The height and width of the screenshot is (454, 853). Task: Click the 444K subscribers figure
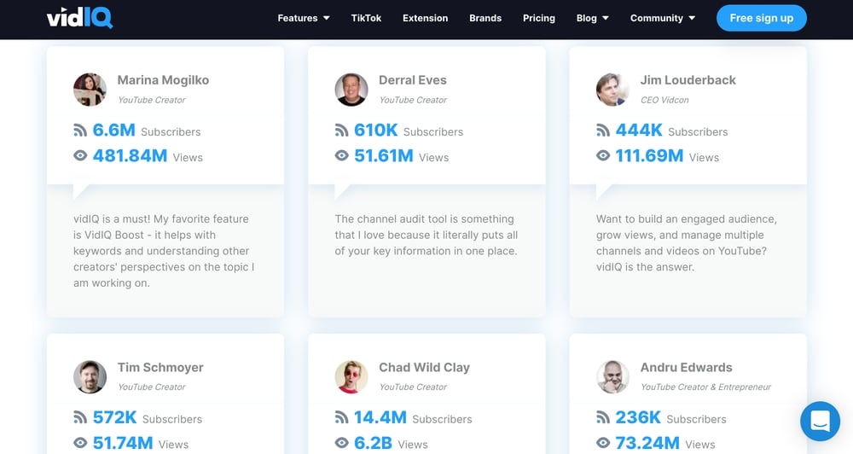[639, 130]
